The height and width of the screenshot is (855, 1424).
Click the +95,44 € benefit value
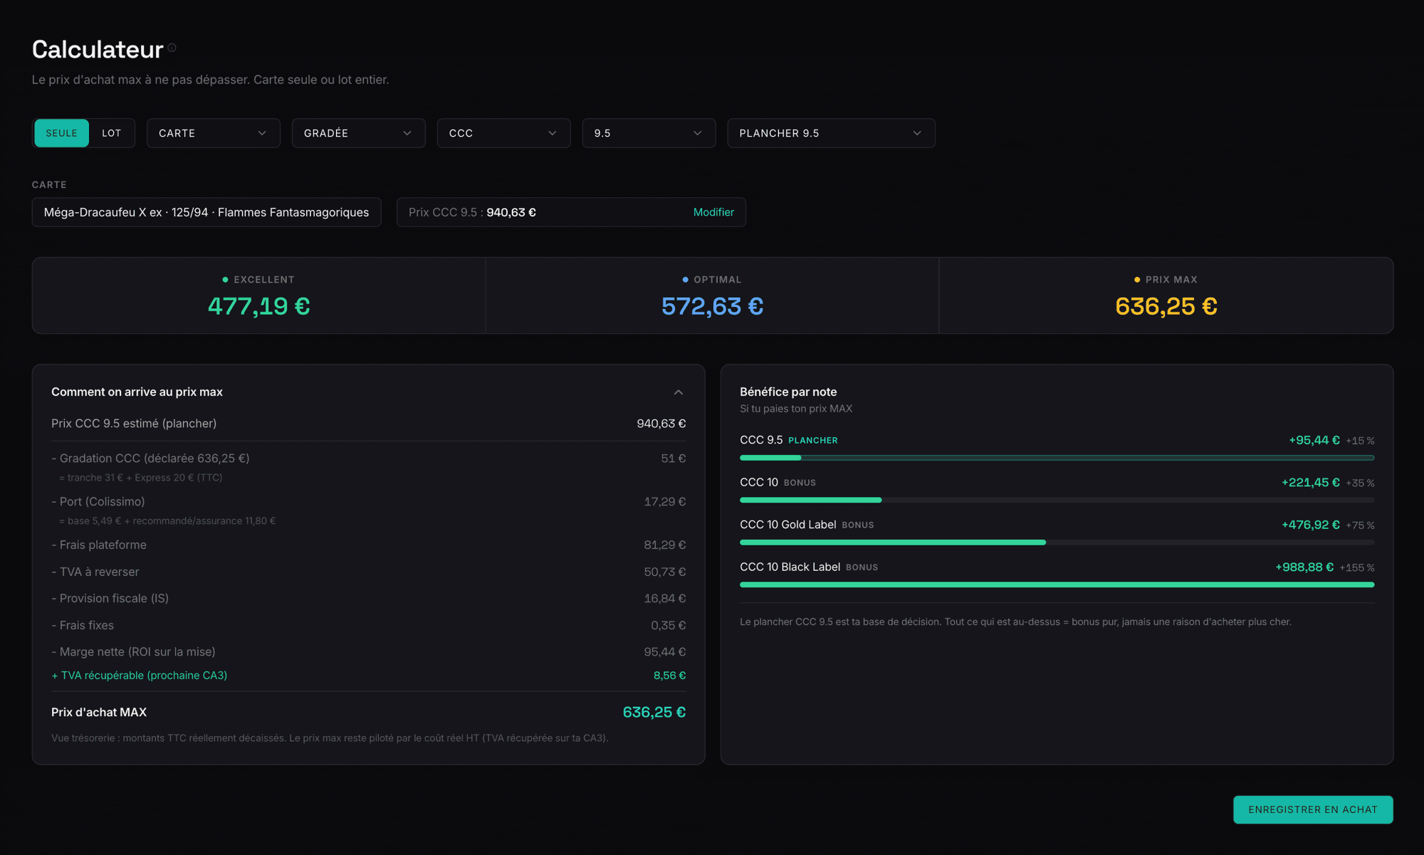(1314, 441)
